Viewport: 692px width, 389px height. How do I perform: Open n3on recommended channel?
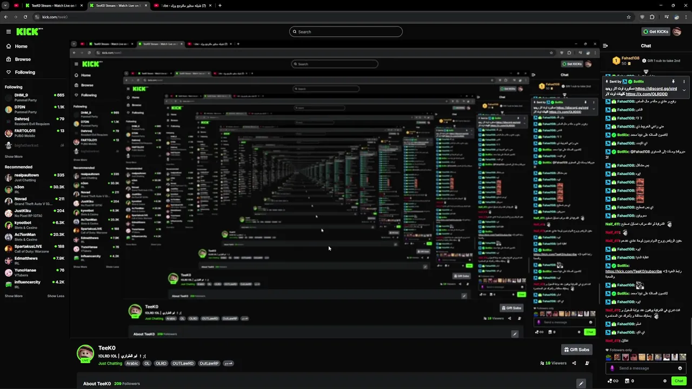pyautogui.click(x=35, y=189)
